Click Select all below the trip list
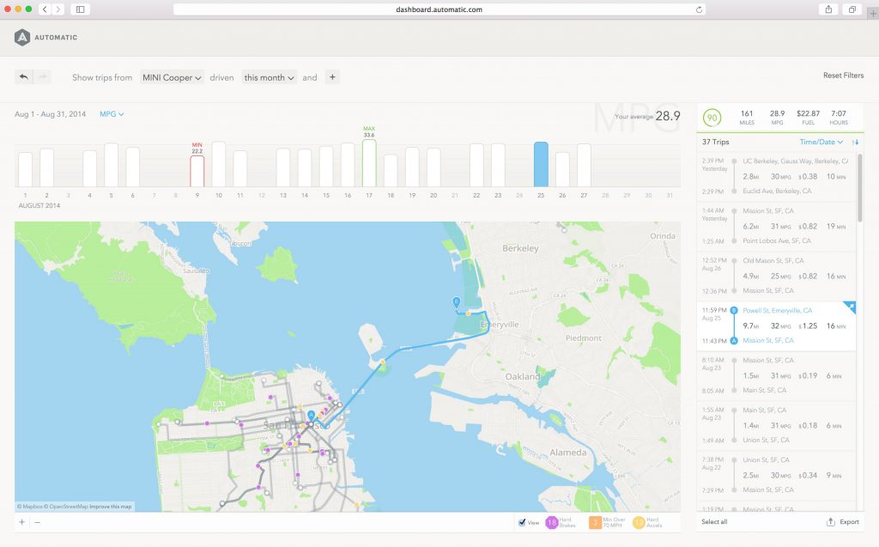The image size is (879, 547). click(x=716, y=522)
